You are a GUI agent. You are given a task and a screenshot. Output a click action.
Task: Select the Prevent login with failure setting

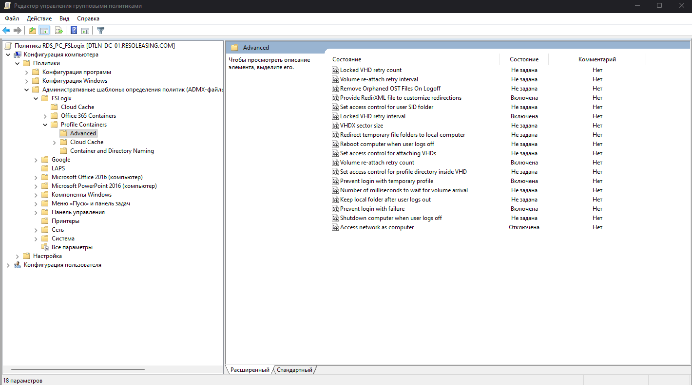(x=373, y=208)
